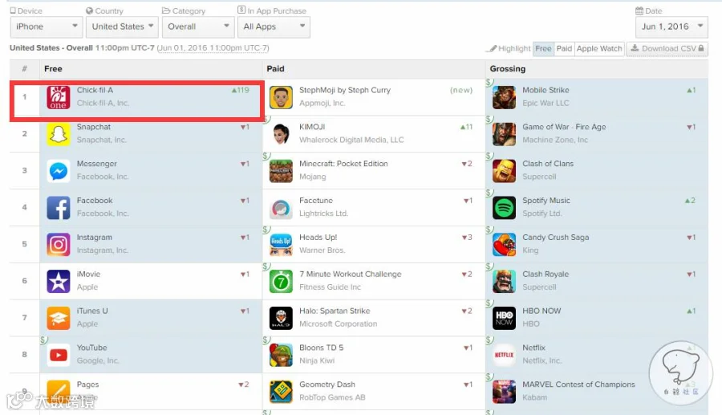
Task: Open the Snapchat ghost icon
Action: pyautogui.click(x=58, y=134)
